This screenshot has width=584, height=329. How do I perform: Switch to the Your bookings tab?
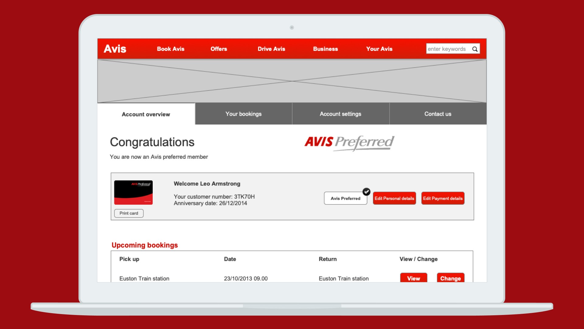(243, 114)
